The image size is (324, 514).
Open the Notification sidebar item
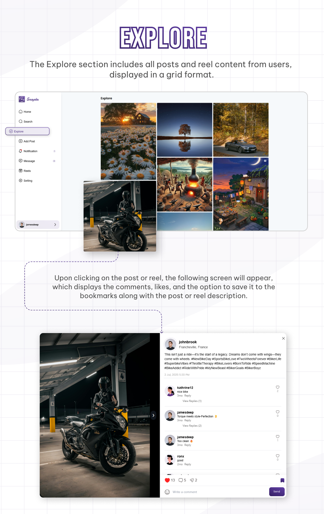click(28, 151)
